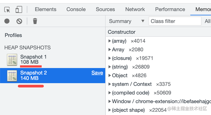Switch to the Network tab

point(135,9)
